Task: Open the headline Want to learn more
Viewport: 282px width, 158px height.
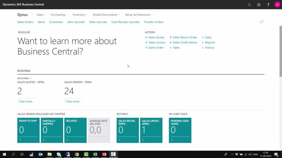Action: 67,46
